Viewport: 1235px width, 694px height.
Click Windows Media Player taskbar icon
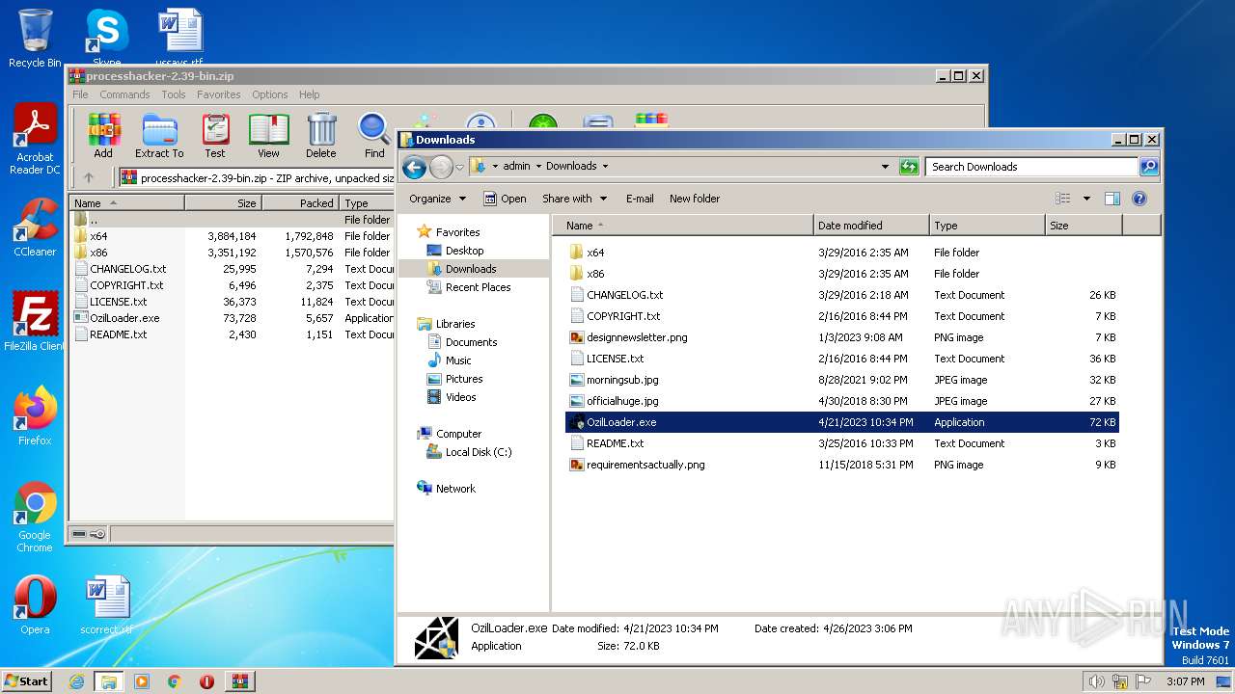[142, 681]
